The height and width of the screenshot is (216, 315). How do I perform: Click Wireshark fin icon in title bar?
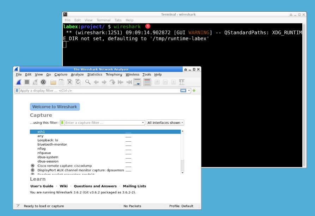tap(17, 69)
